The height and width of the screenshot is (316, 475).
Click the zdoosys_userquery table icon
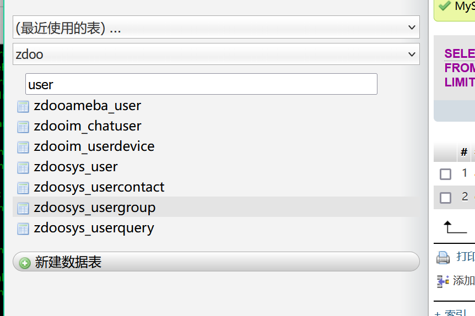23,228
